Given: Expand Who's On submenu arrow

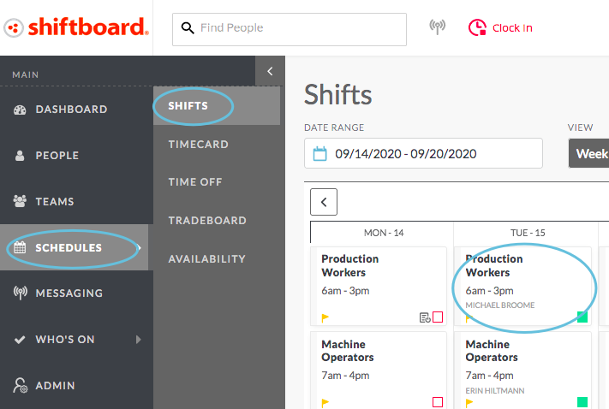Looking at the screenshot, I should point(139,340).
